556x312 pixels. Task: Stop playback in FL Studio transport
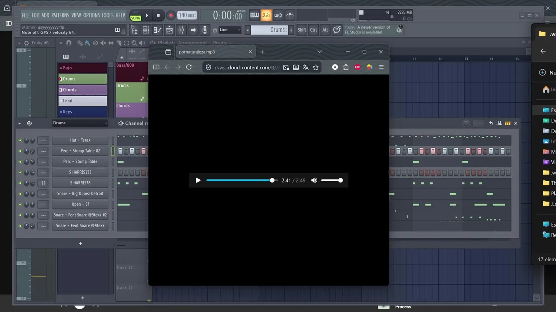158,15
